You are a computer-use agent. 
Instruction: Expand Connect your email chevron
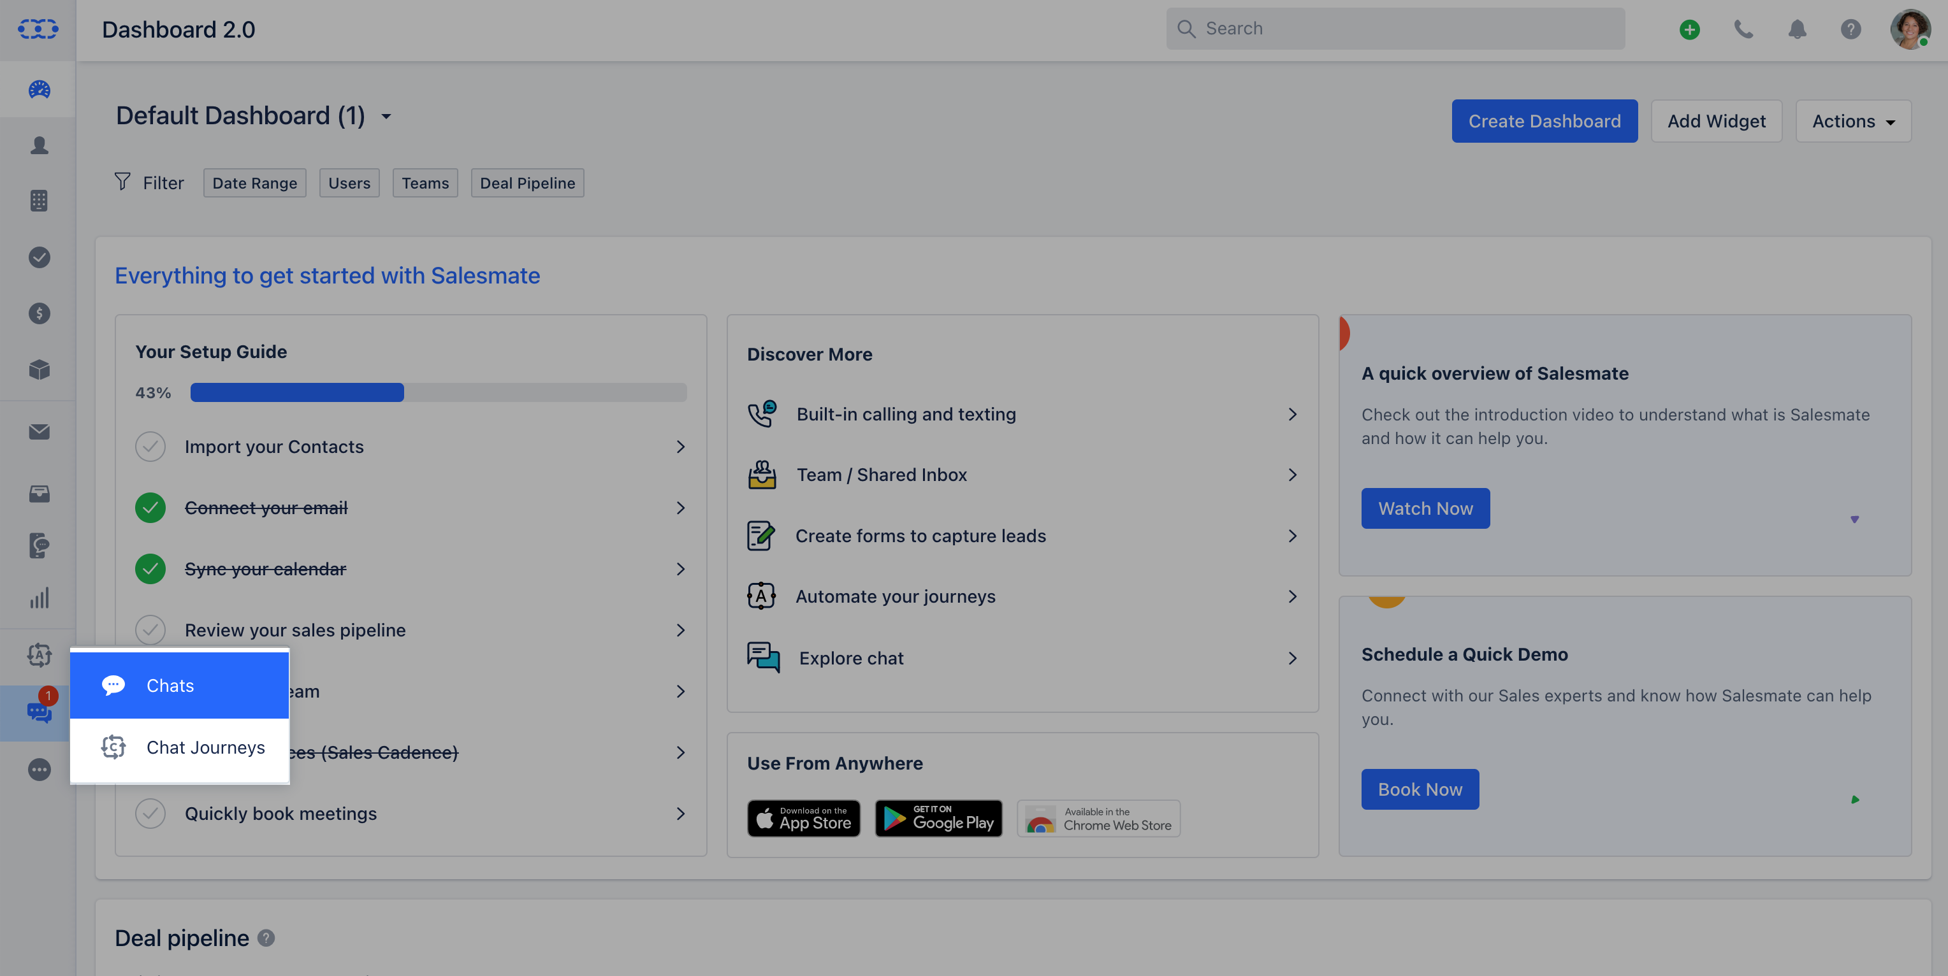coord(681,508)
